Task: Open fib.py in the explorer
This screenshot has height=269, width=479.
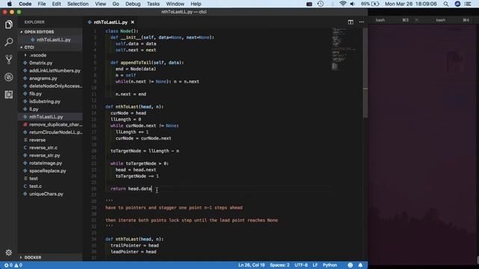Action: point(35,93)
